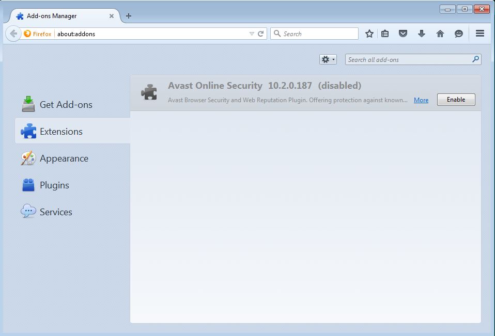The height and width of the screenshot is (336, 495).
Task: Click the magnifier icon in add-ons search
Action: (475, 59)
